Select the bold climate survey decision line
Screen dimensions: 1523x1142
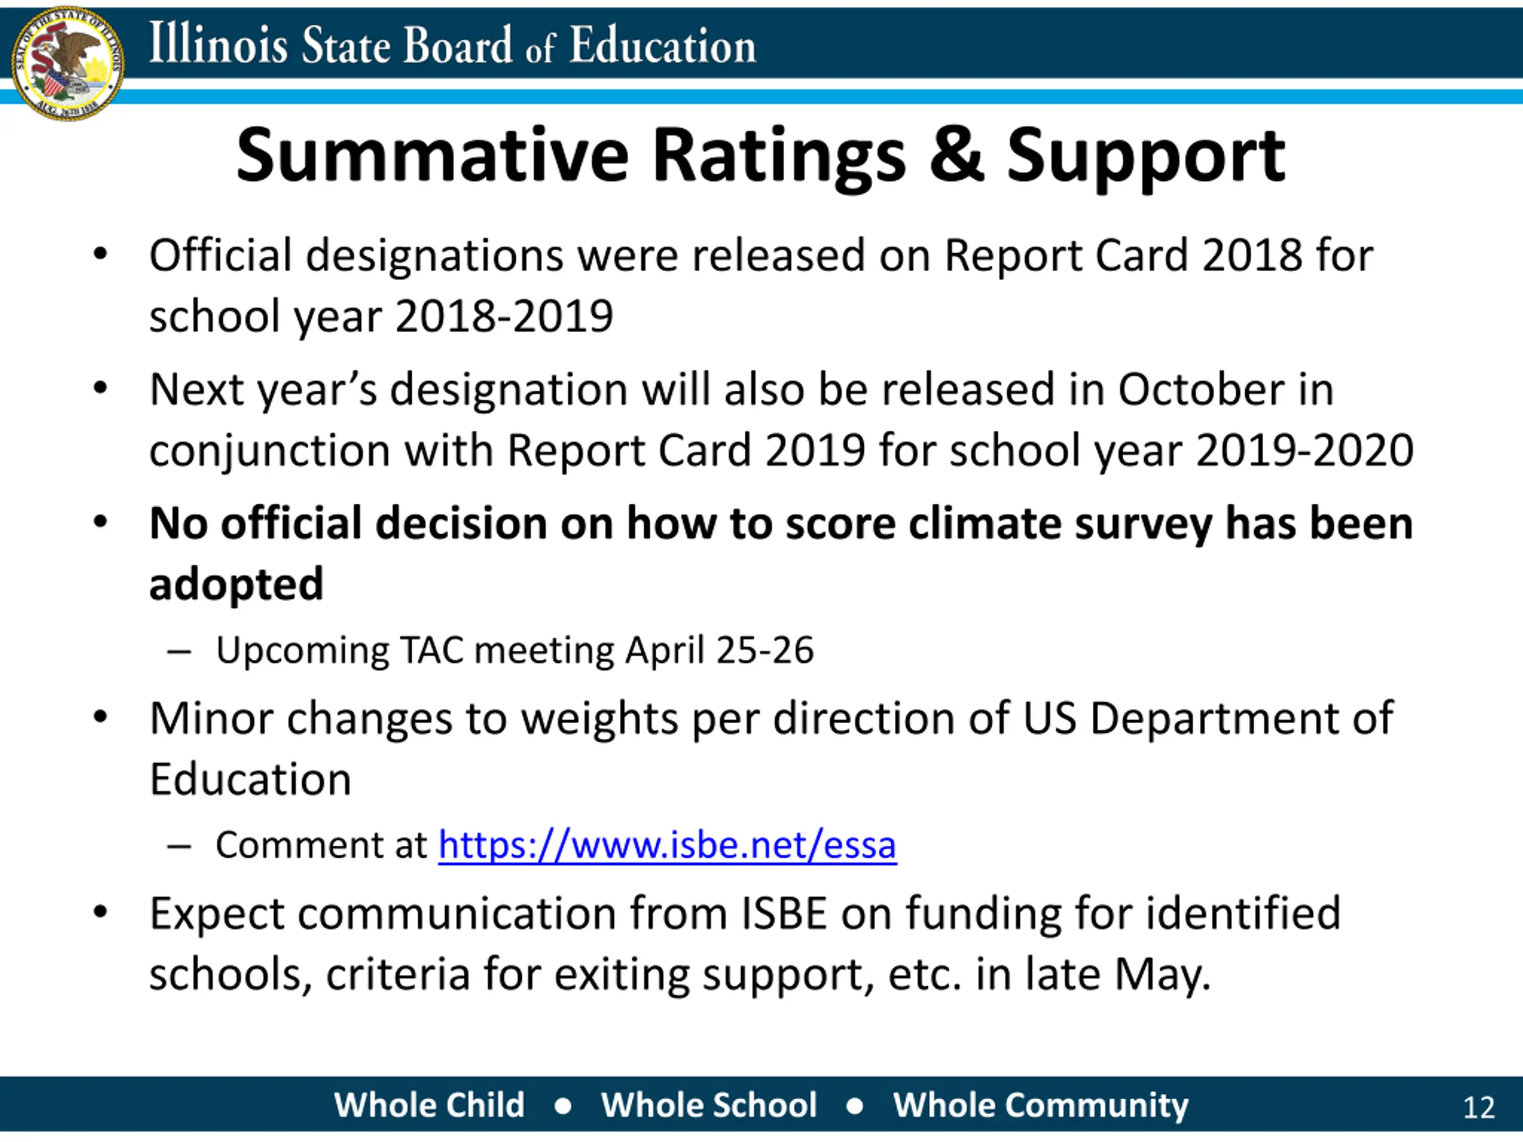tap(781, 553)
